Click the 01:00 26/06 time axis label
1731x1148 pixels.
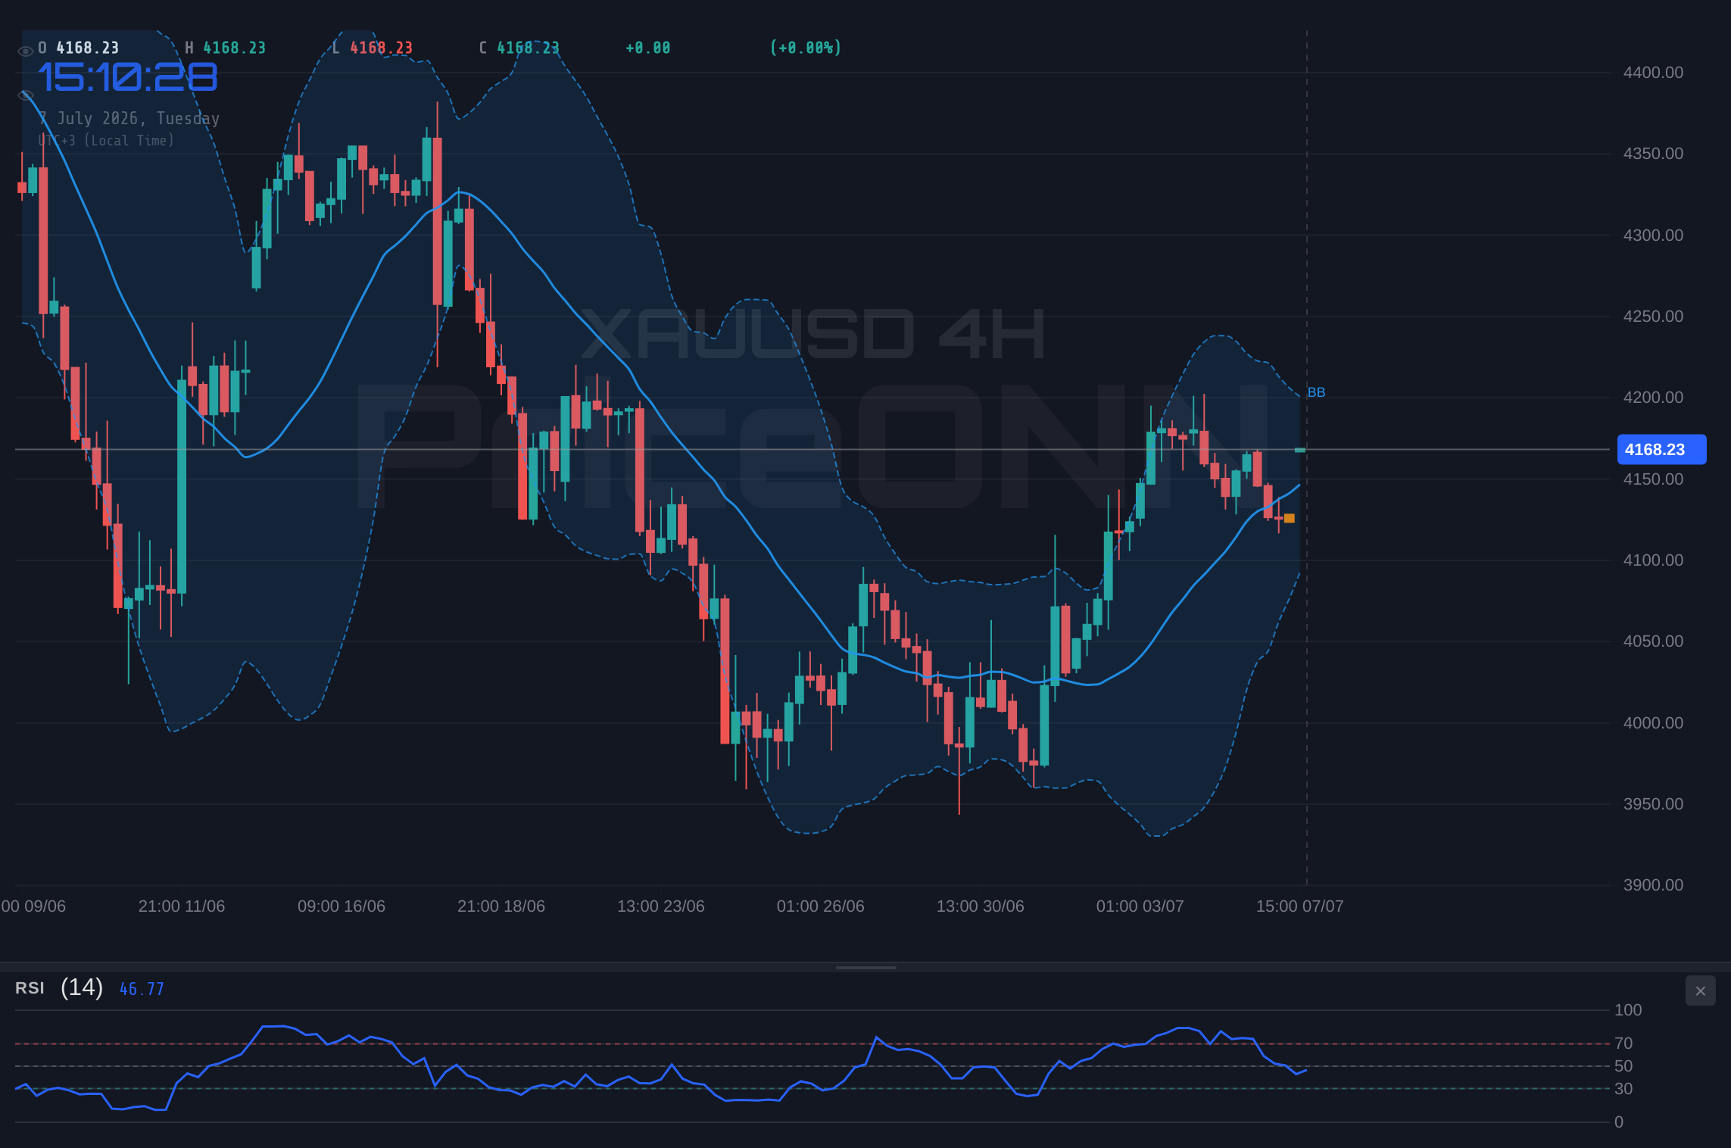point(821,906)
